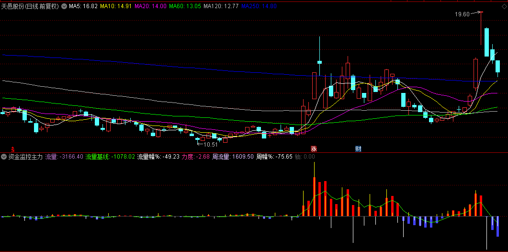The image size is (508, 252).
Task: Select the magenta MA20: 14.00 label
Action: click(x=150, y=6)
